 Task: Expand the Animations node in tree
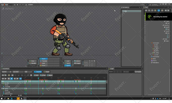coord(150,63)
